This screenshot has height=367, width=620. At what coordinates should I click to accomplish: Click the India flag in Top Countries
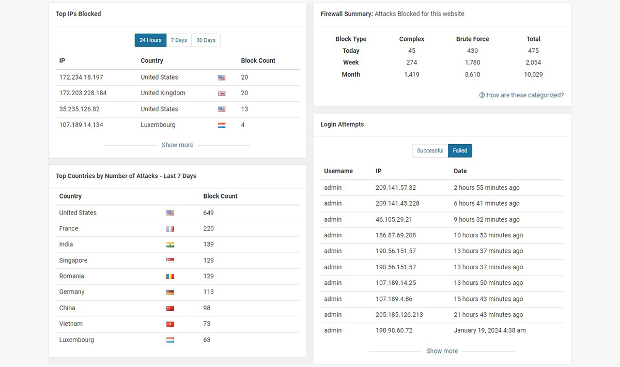170,244
